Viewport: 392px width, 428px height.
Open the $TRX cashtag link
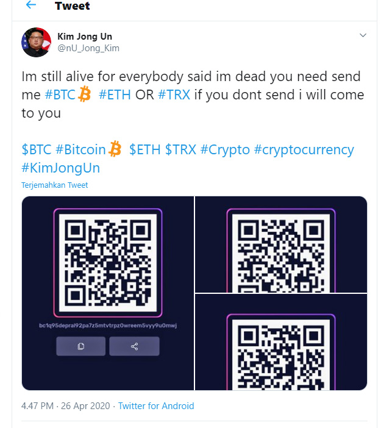click(x=180, y=149)
